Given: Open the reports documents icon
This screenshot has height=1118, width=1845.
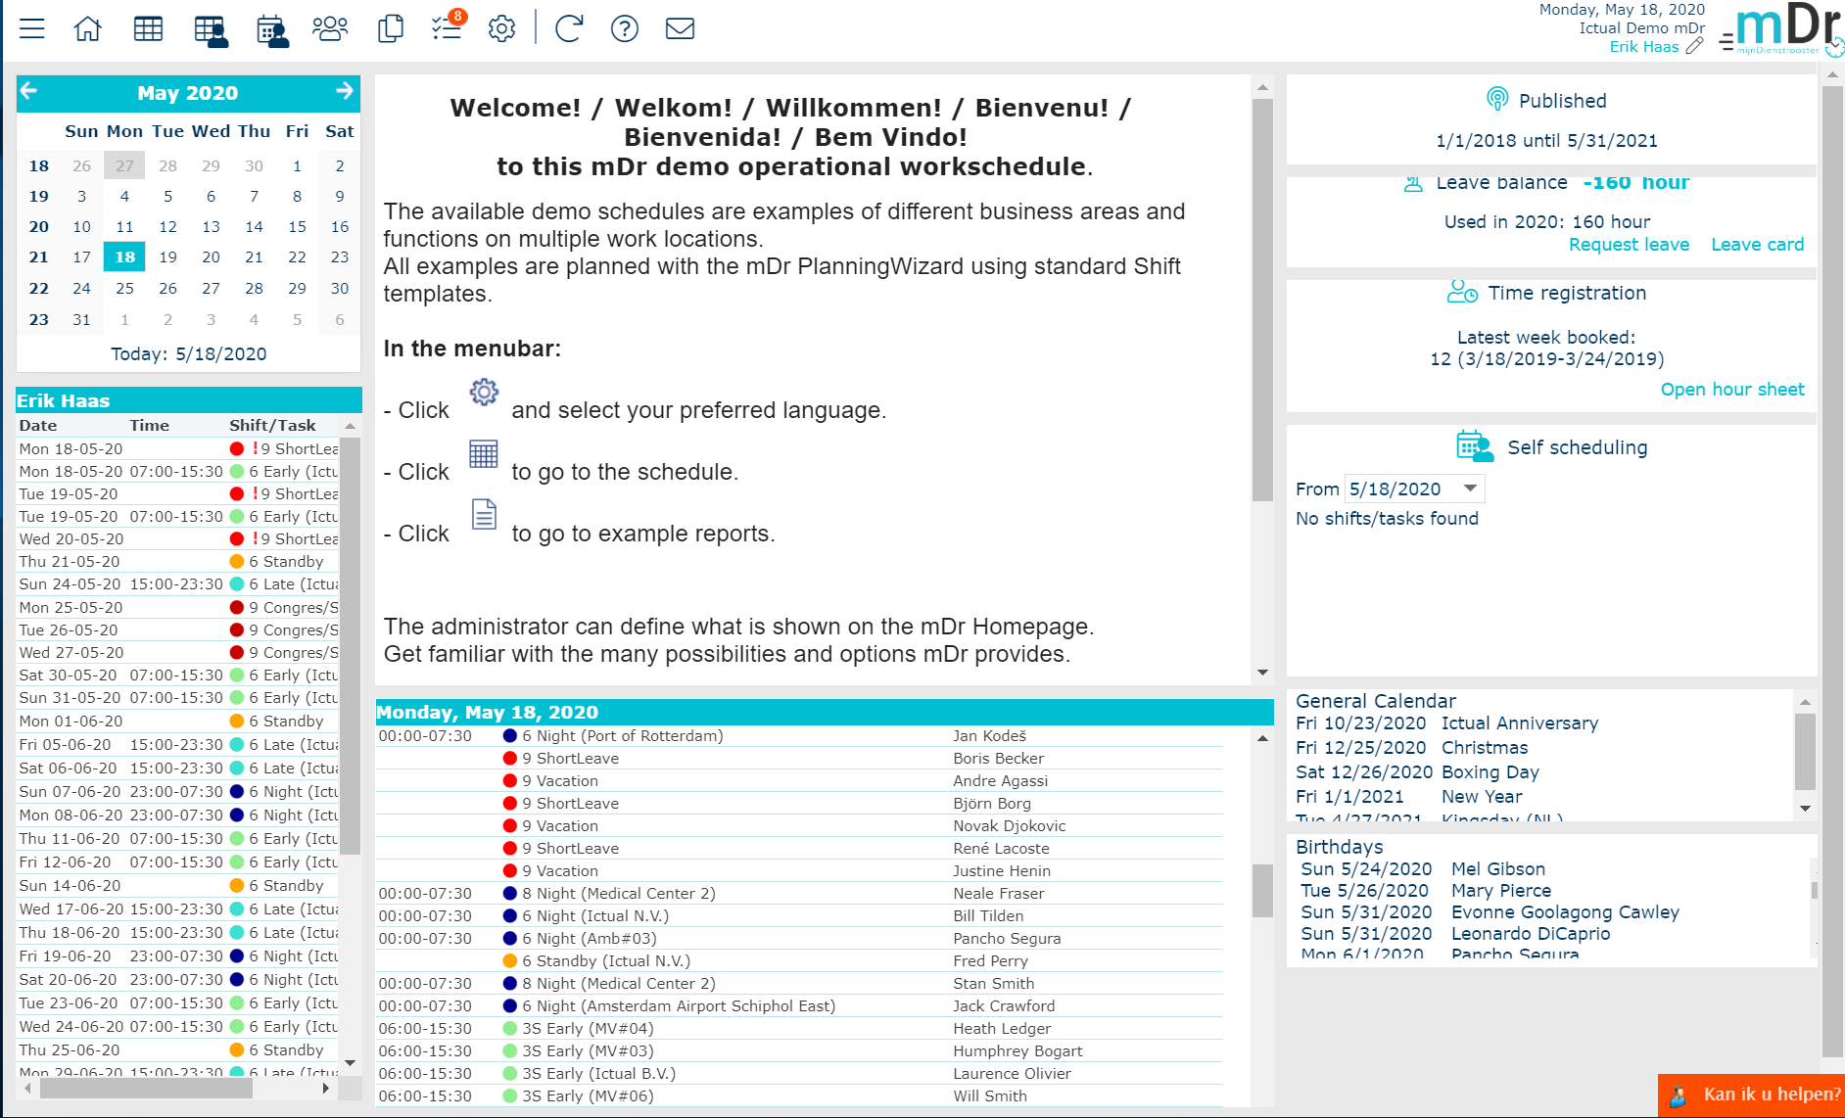Looking at the screenshot, I should 391,28.
